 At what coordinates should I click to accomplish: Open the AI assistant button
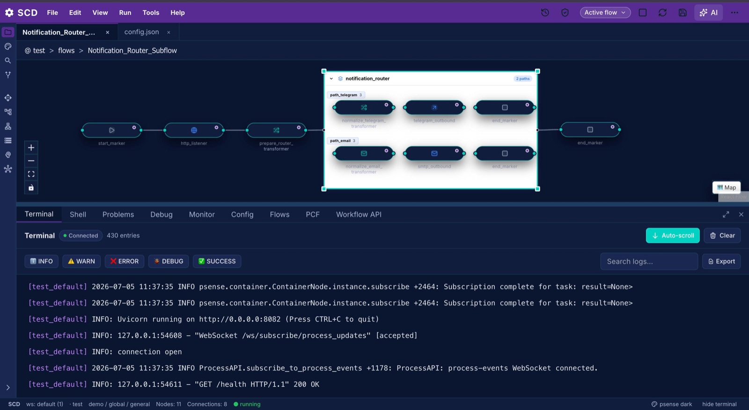pyautogui.click(x=709, y=13)
